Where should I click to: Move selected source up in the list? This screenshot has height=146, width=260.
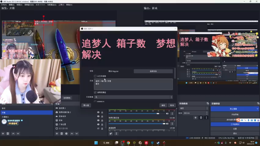[x=72, y=134]
